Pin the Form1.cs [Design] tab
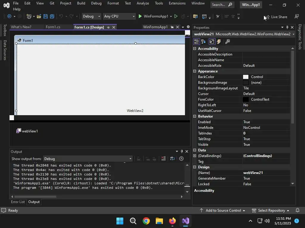The width and height of the screenshot is (305, 228). pos(108,27)
